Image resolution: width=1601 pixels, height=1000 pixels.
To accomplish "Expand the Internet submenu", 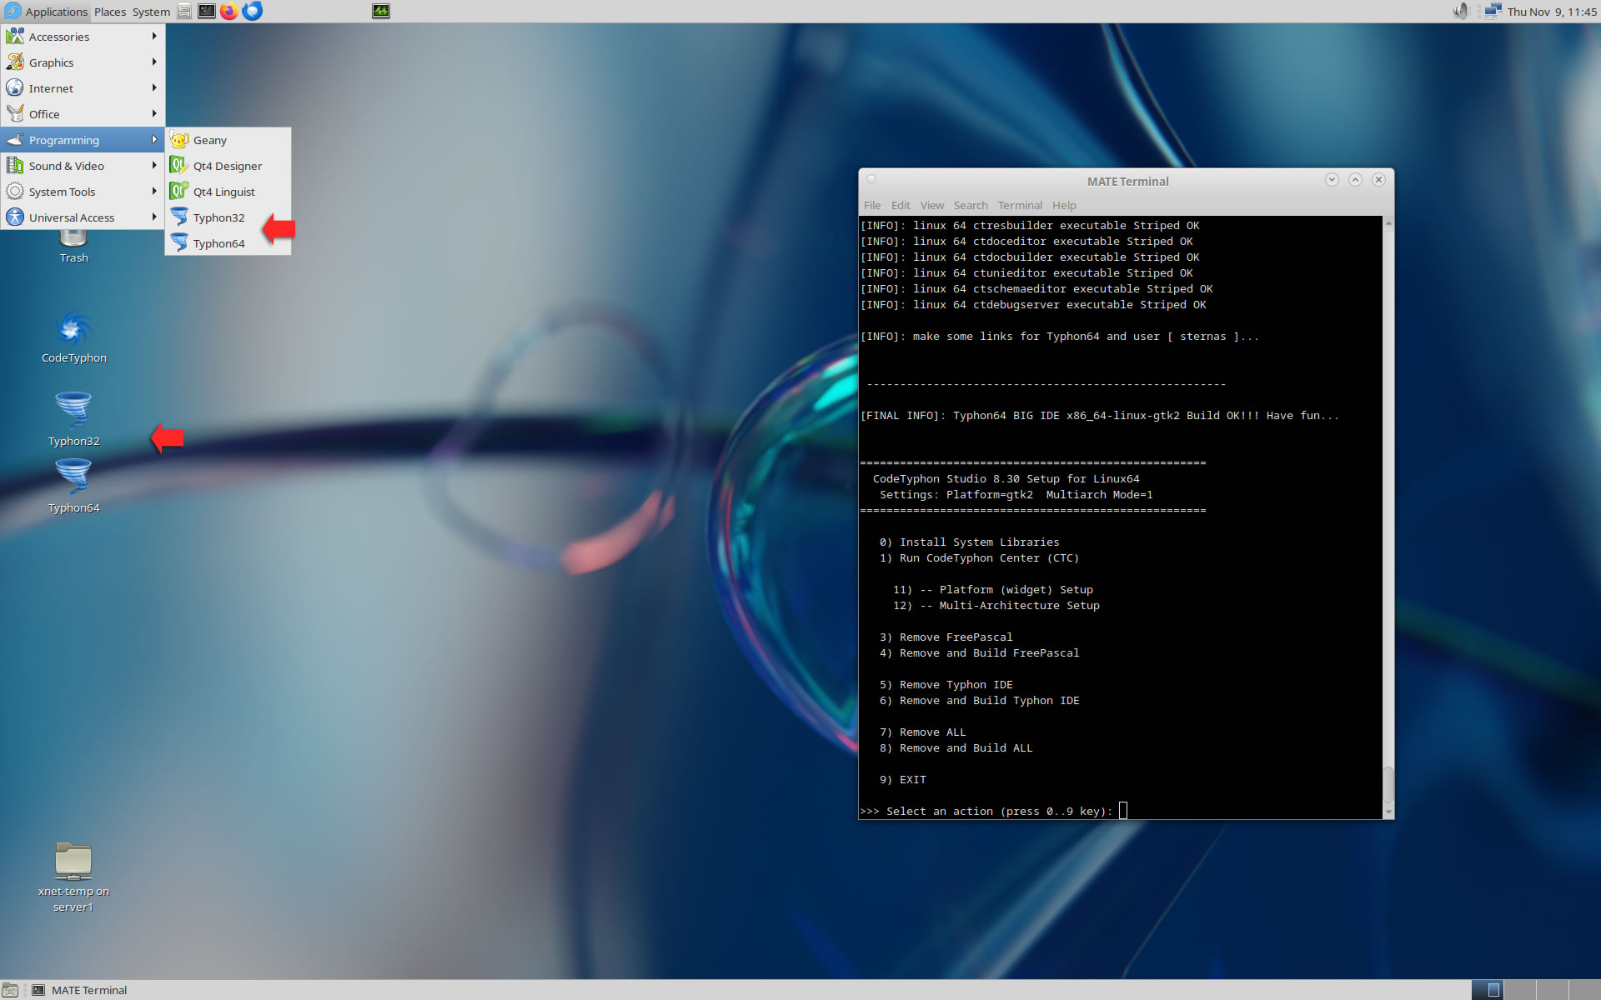I will (83, 88).
